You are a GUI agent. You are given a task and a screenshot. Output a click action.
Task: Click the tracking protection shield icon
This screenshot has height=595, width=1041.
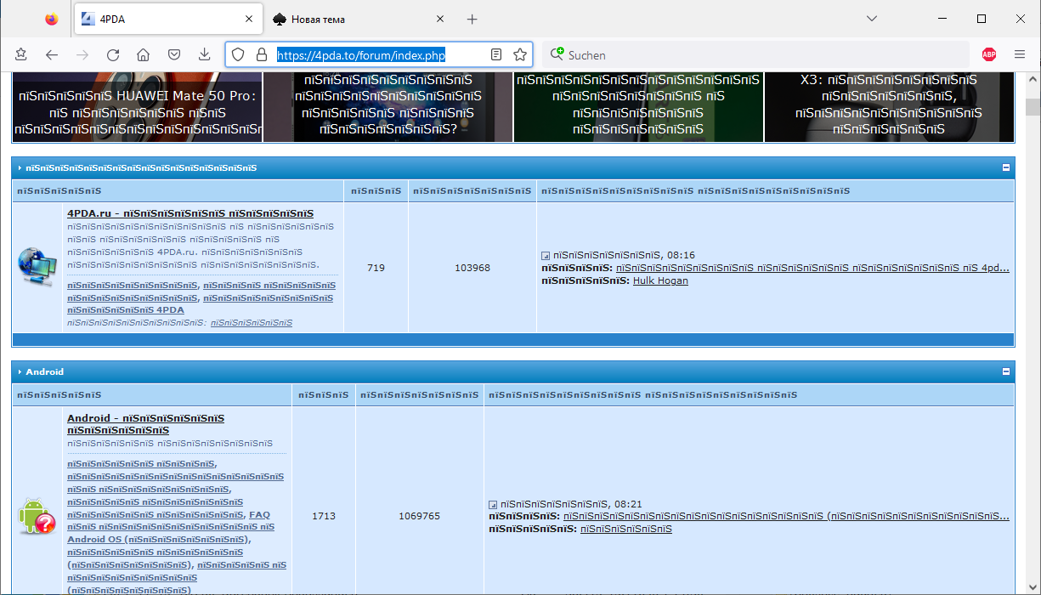pos(238,54)
